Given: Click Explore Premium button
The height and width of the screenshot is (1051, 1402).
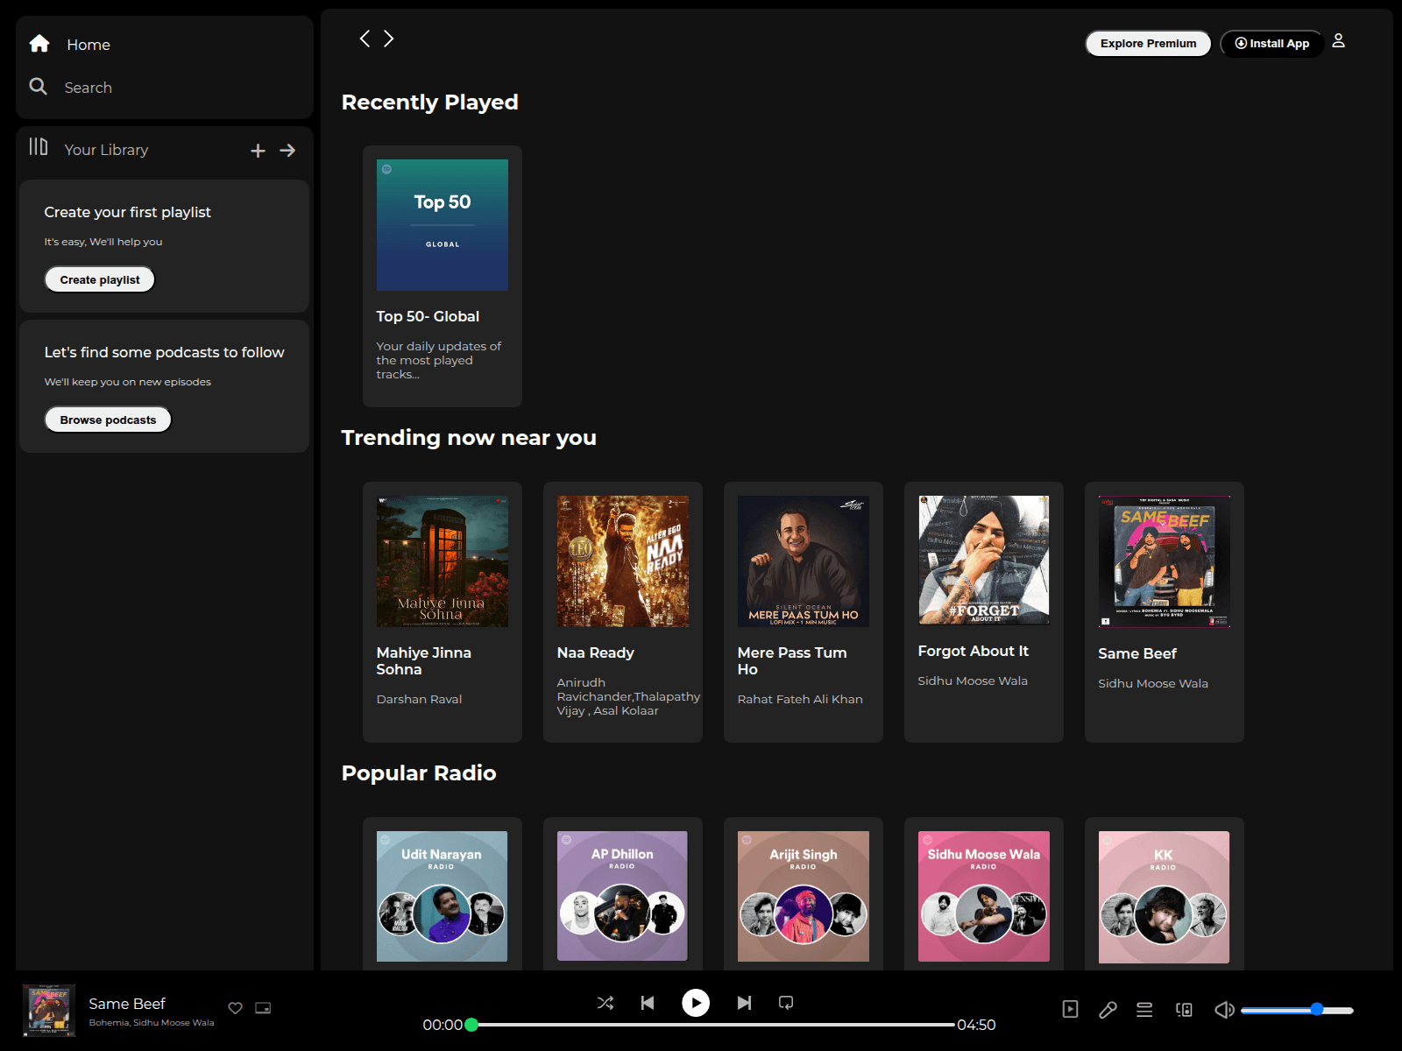Looking at the screenshot, I should coord(1148,43).
